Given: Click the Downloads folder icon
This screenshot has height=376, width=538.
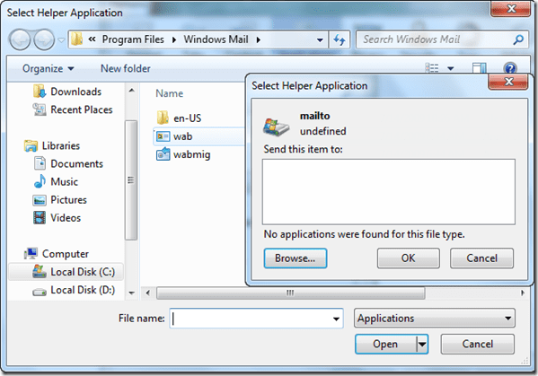Looking at the screenshot, I should 40,92.
